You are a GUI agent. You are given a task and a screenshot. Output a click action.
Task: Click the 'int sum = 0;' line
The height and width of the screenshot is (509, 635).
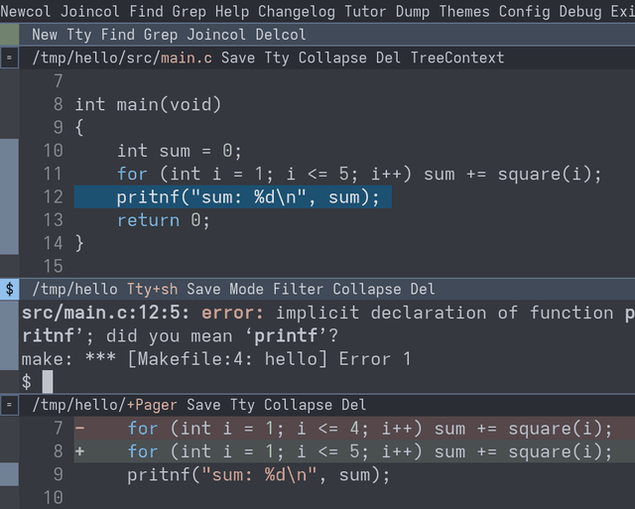pyautogui.click(x=180, y=151)
